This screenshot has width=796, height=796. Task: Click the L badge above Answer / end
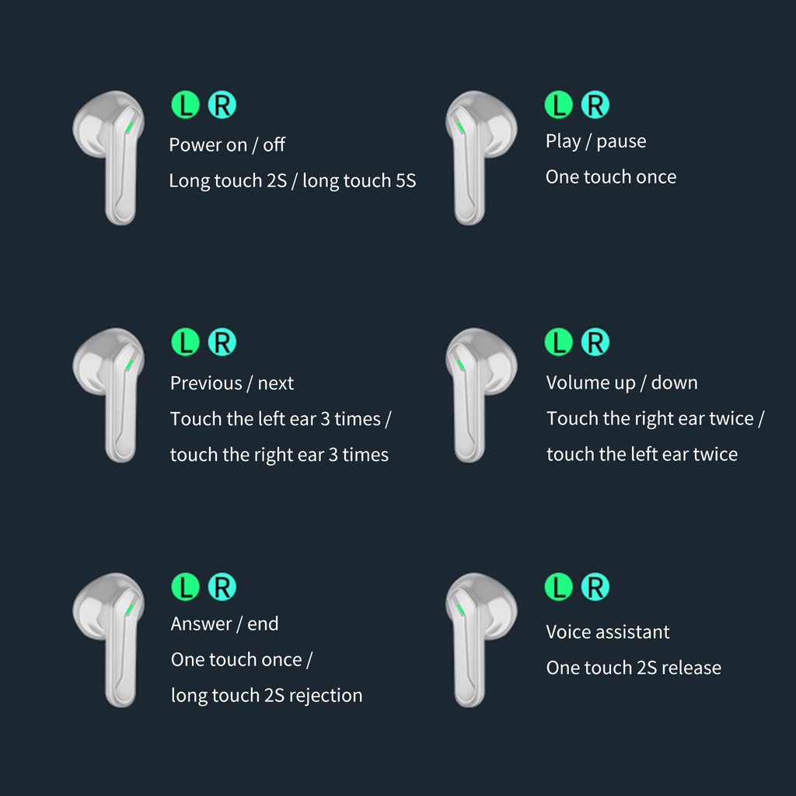185,587
